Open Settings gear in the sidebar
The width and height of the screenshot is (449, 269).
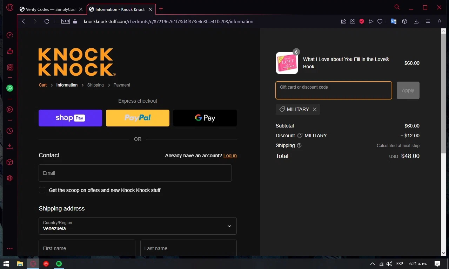click(10, 178)
